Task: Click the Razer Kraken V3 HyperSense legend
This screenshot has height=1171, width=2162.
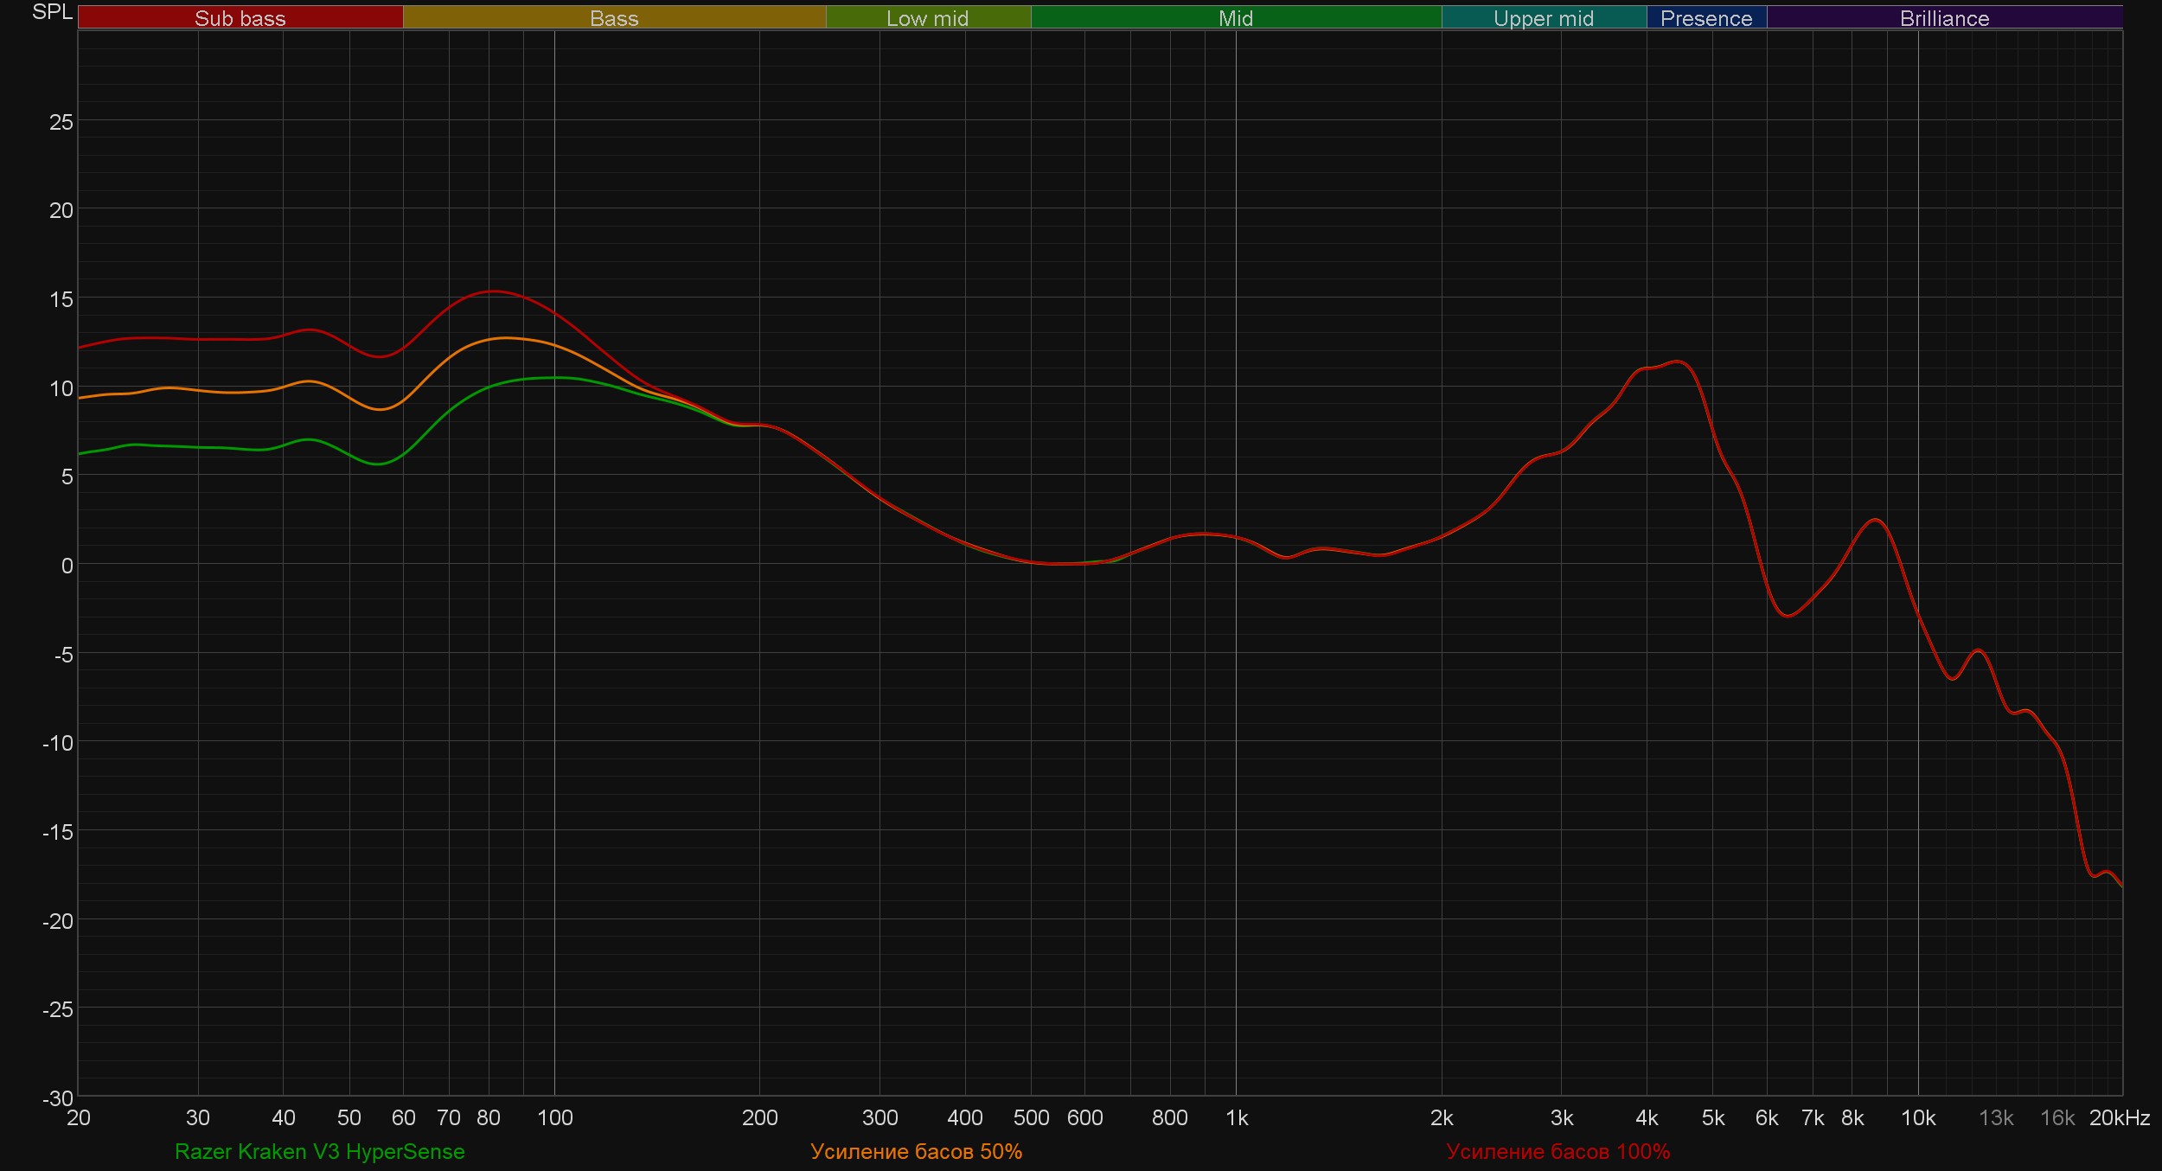Action: pos(319,1151)
